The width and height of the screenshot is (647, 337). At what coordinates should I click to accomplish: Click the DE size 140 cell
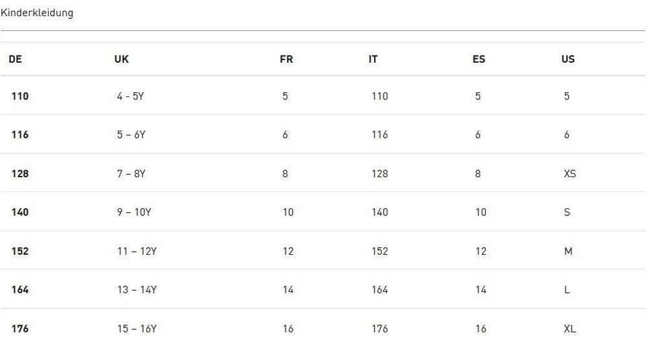[20, 212]
